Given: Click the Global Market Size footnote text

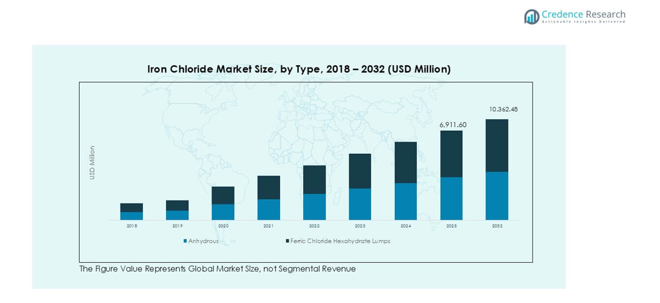Looking at the screenshot, I should [x=217, y=269].
